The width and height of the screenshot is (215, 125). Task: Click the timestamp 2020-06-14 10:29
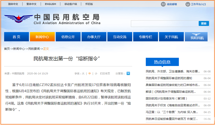[37, 74]
